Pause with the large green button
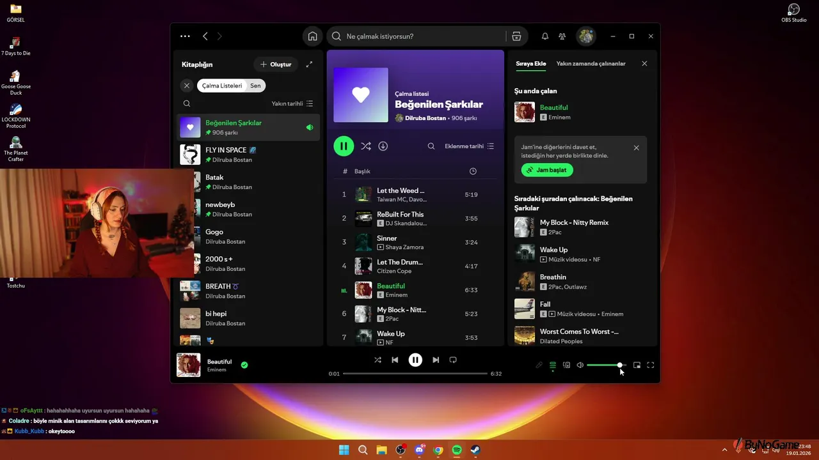 point(344,146)
